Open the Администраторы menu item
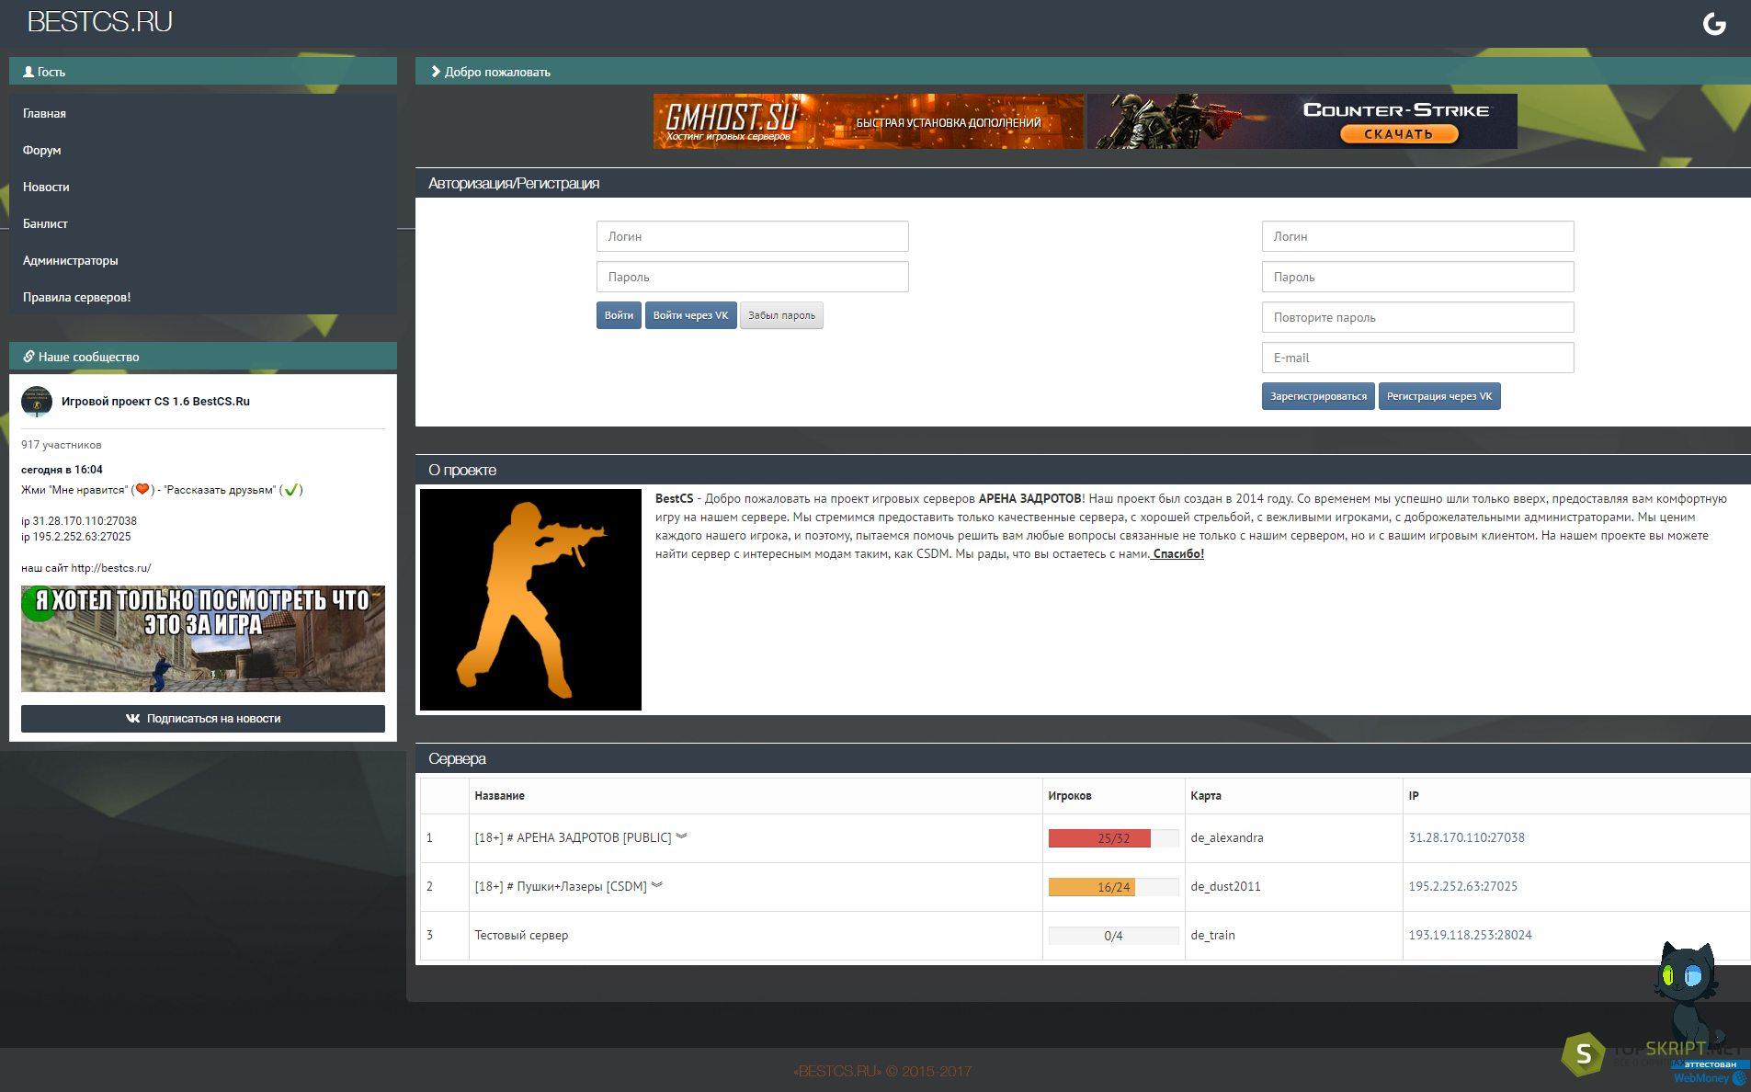Viewport: 1751px width, 1092px height. pos(71,260)
